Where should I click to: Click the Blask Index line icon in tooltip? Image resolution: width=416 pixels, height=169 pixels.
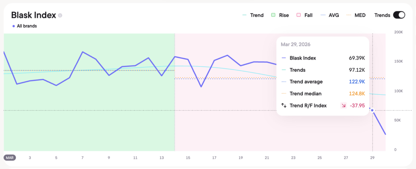tap(284, 58)
